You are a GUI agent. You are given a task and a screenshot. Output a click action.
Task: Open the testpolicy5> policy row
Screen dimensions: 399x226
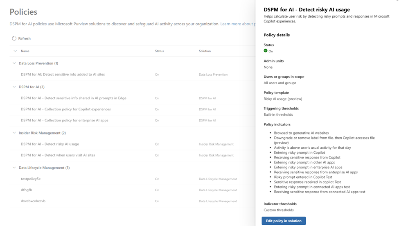[31, 179]
